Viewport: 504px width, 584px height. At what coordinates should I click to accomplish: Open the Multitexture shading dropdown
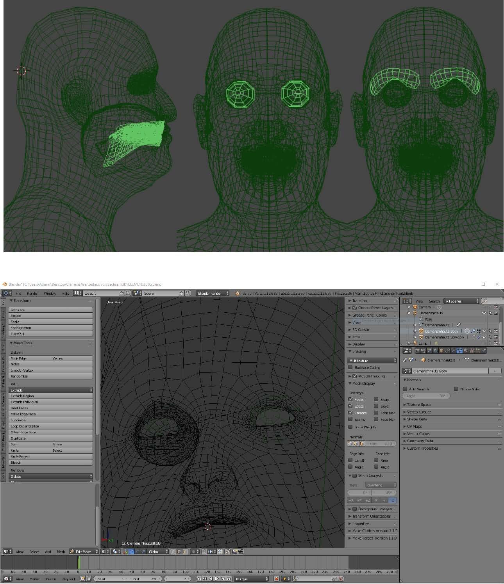coord(372,361)
